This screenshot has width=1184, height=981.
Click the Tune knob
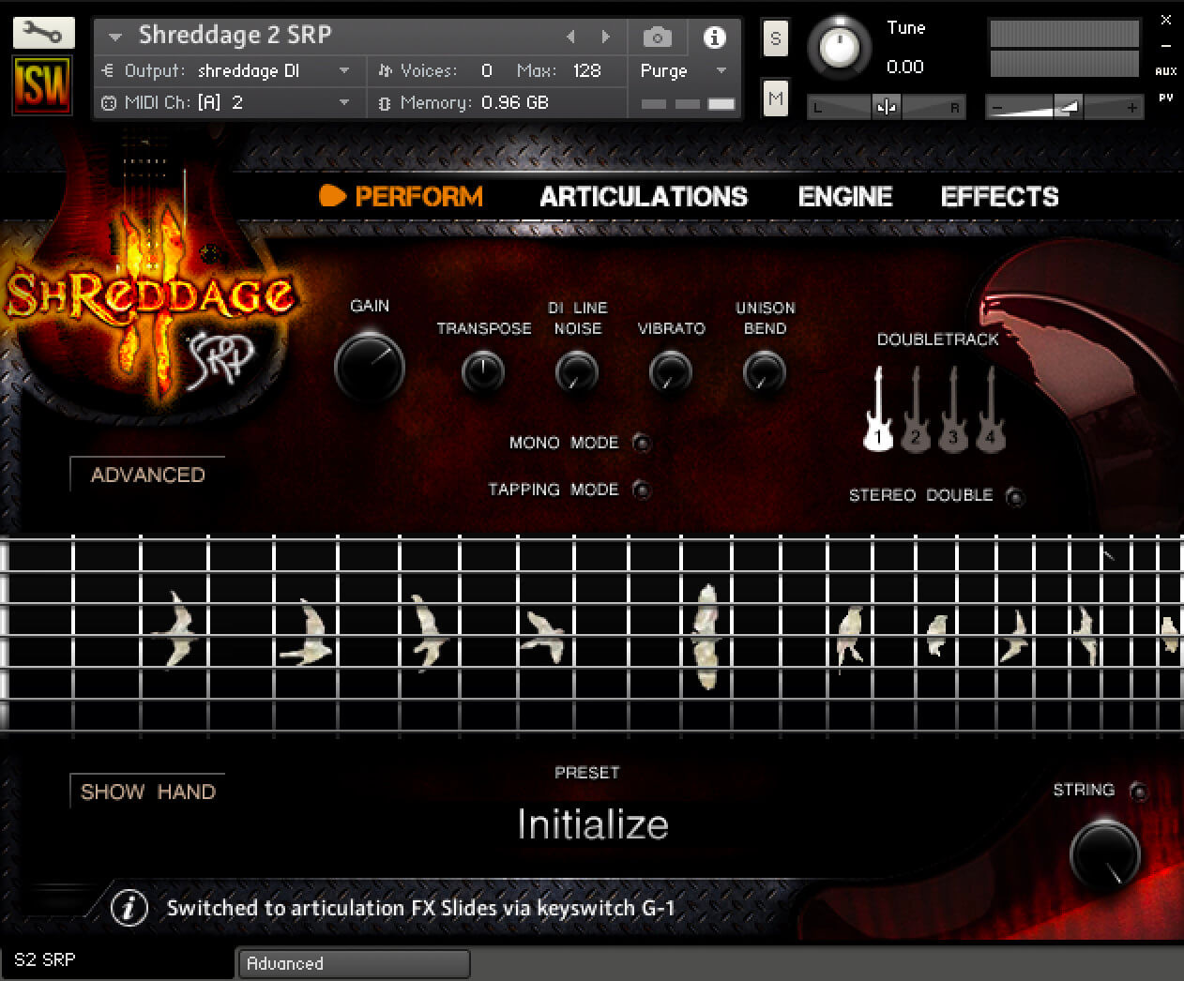click(839, 46)
